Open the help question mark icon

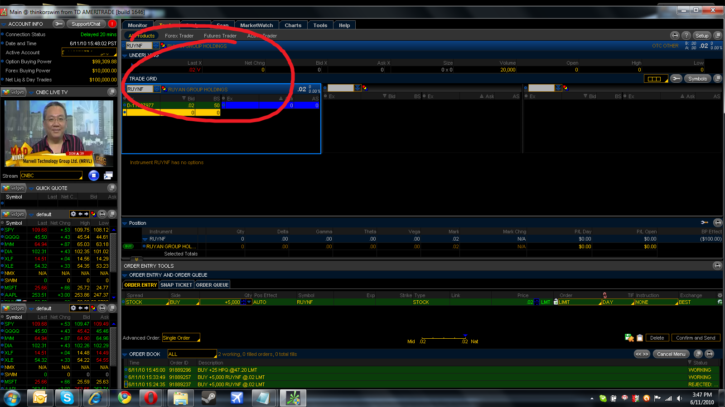pyautogui.click(x=686, y=36)
